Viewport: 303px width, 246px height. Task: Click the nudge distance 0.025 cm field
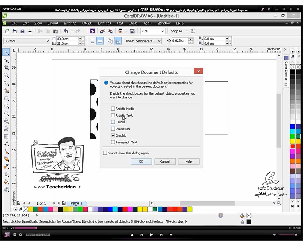tap(180, 41)
